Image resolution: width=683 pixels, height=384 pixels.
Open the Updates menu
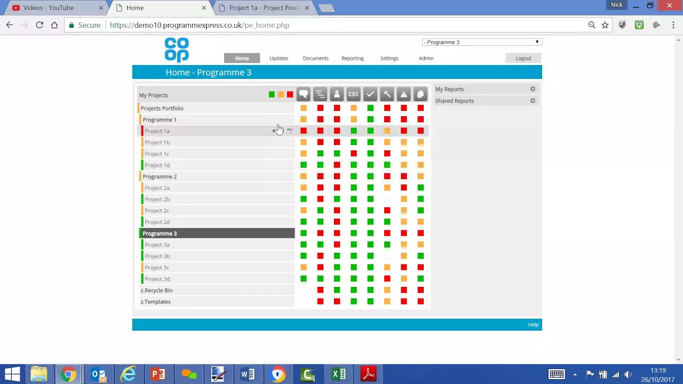(279, 58)
